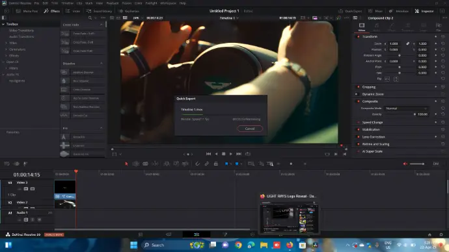Screen dimensions: 449x252
Task: Open the Composite Mode Normal dropdown
Action: tap(406, 108)
